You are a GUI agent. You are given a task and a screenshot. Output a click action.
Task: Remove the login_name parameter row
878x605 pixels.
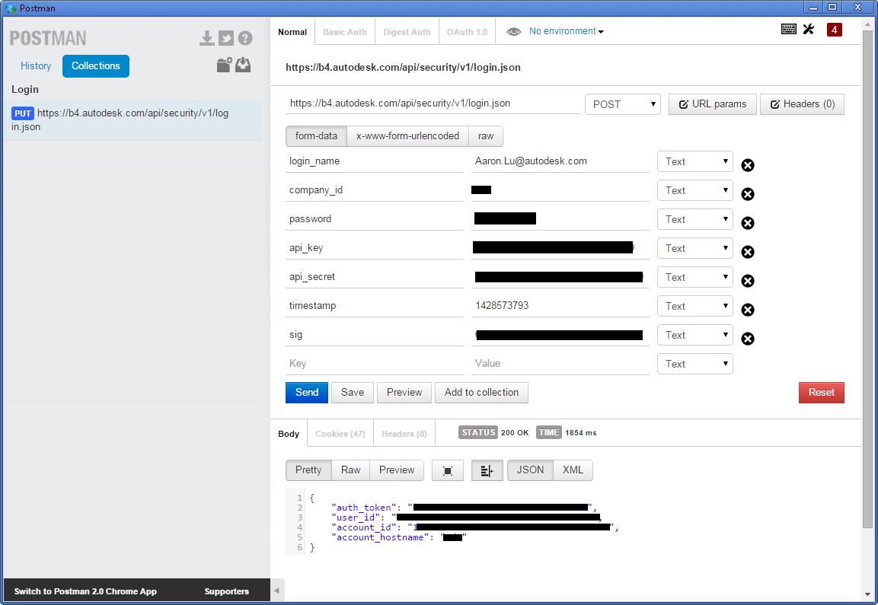(748, 165)
